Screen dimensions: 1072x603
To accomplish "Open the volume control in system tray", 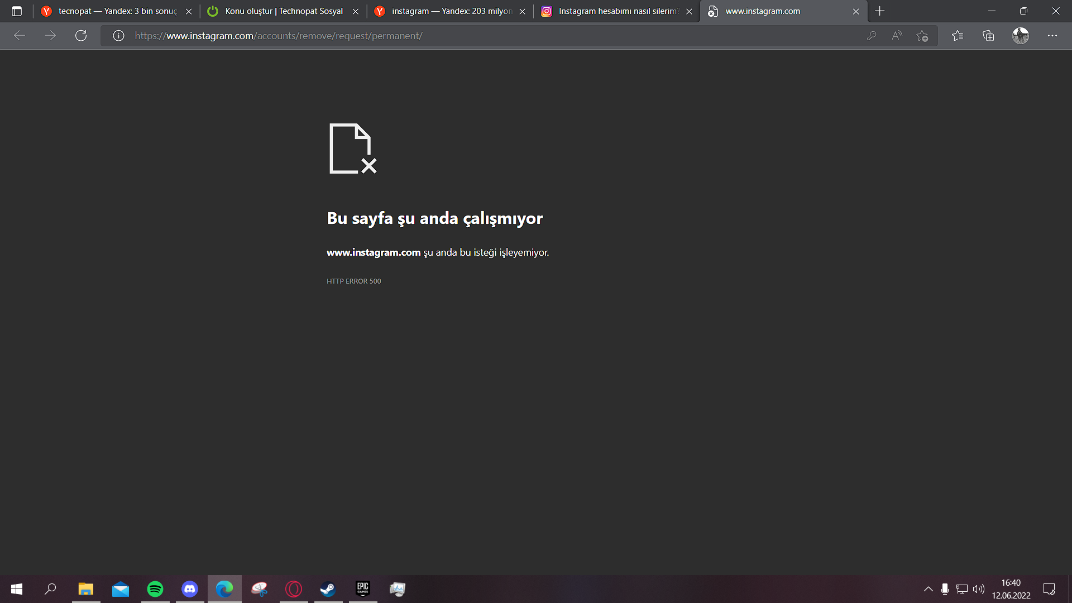I will tap(978, 589).
